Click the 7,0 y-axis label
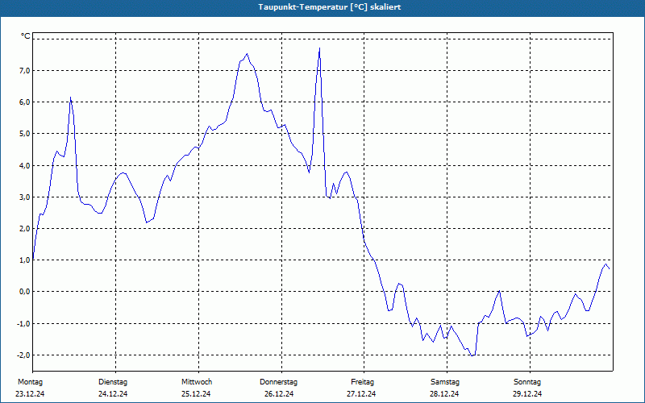 click(25, 71)
